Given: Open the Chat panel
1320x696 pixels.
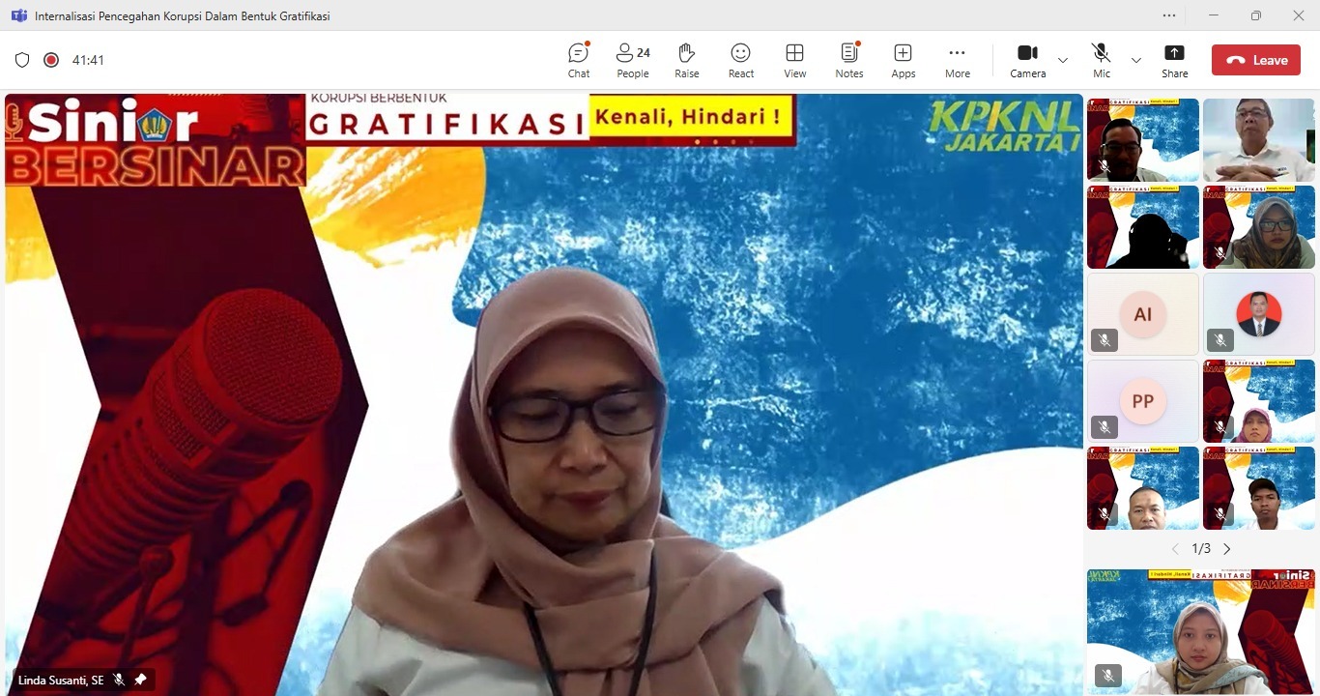Looking at the screenshot, I should click(579, 60).
